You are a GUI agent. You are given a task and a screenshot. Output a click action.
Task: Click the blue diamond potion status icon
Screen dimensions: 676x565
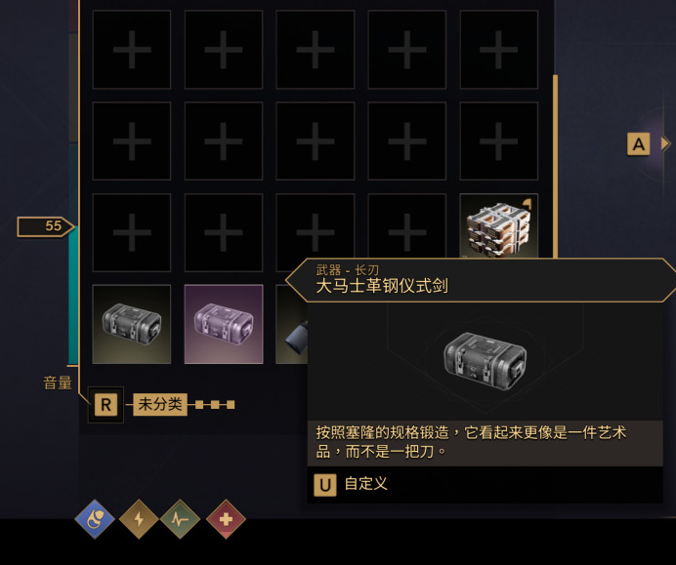point(95,519)
